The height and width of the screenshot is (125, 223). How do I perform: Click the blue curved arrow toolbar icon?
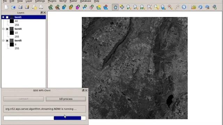click(x=200, y=7)
